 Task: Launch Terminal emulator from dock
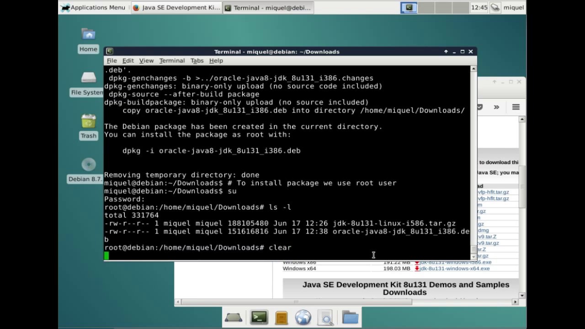coord(259,318)
